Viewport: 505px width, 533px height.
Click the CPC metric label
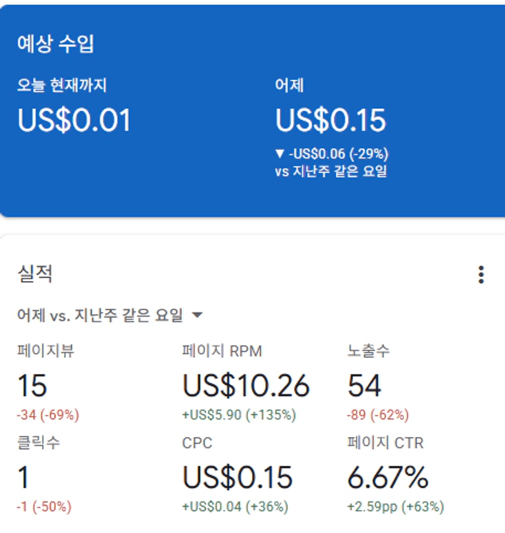(197, 443)
